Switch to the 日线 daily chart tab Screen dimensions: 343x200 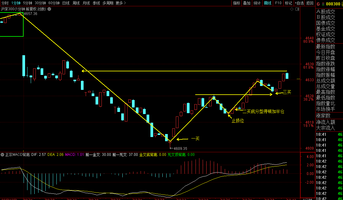point(66,3)
